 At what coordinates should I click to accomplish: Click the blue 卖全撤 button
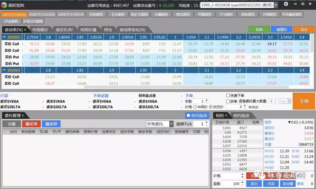click(x=288, y=183)
